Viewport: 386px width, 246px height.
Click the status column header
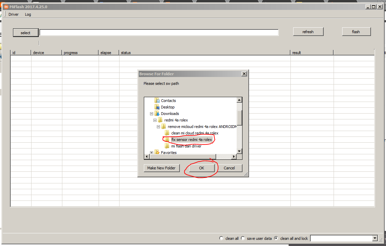point(204,53)
